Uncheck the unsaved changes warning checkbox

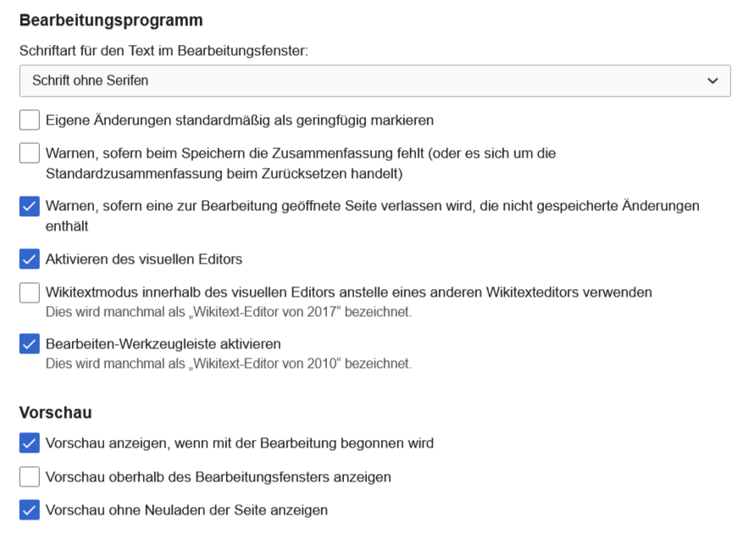coord(30,206)
